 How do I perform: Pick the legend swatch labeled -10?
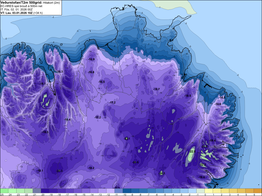127,191
